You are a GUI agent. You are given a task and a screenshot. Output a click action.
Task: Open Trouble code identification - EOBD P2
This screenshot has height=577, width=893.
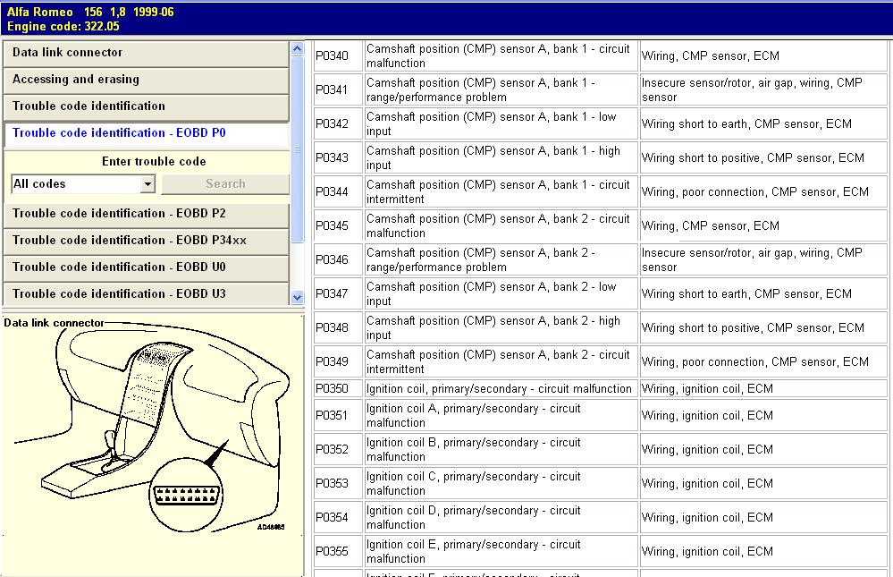[x=147, y=214]
